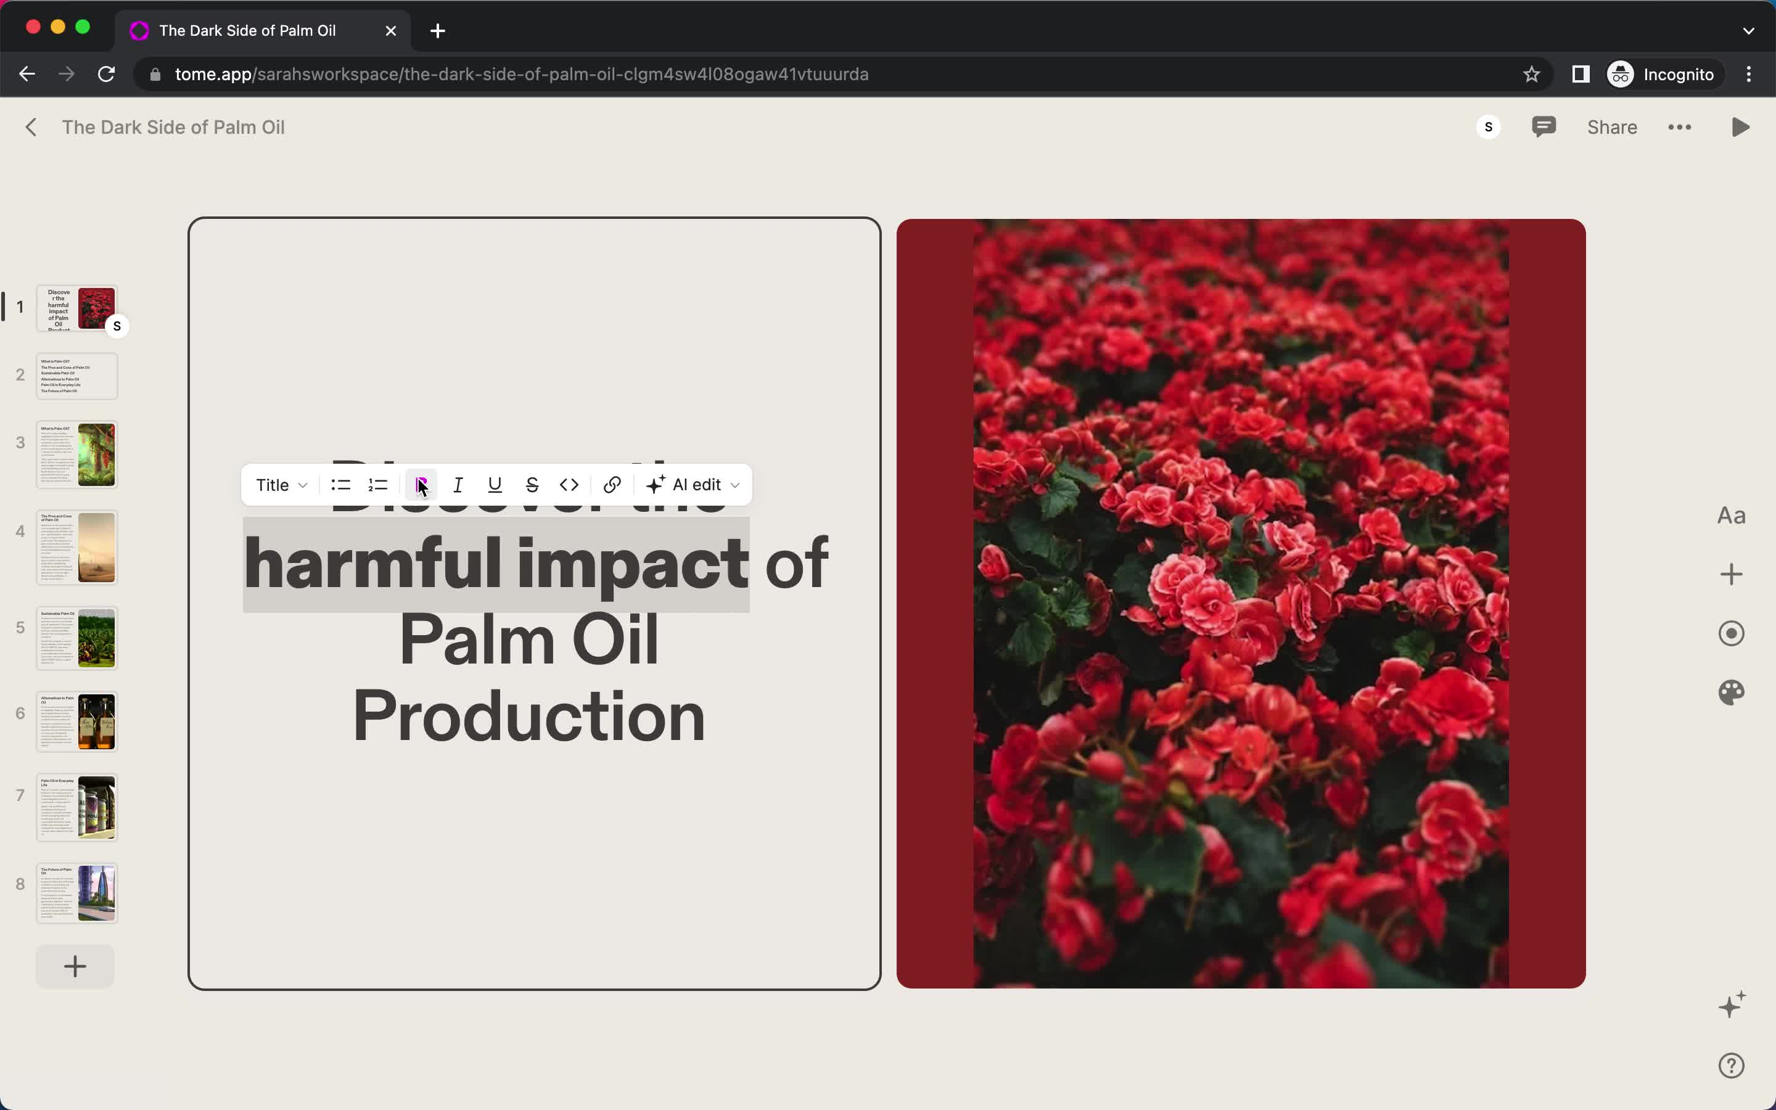This screenshot has height=1110, width=1776.
Task: Open the AI edit tool
Action: click(x=692, y=485)
